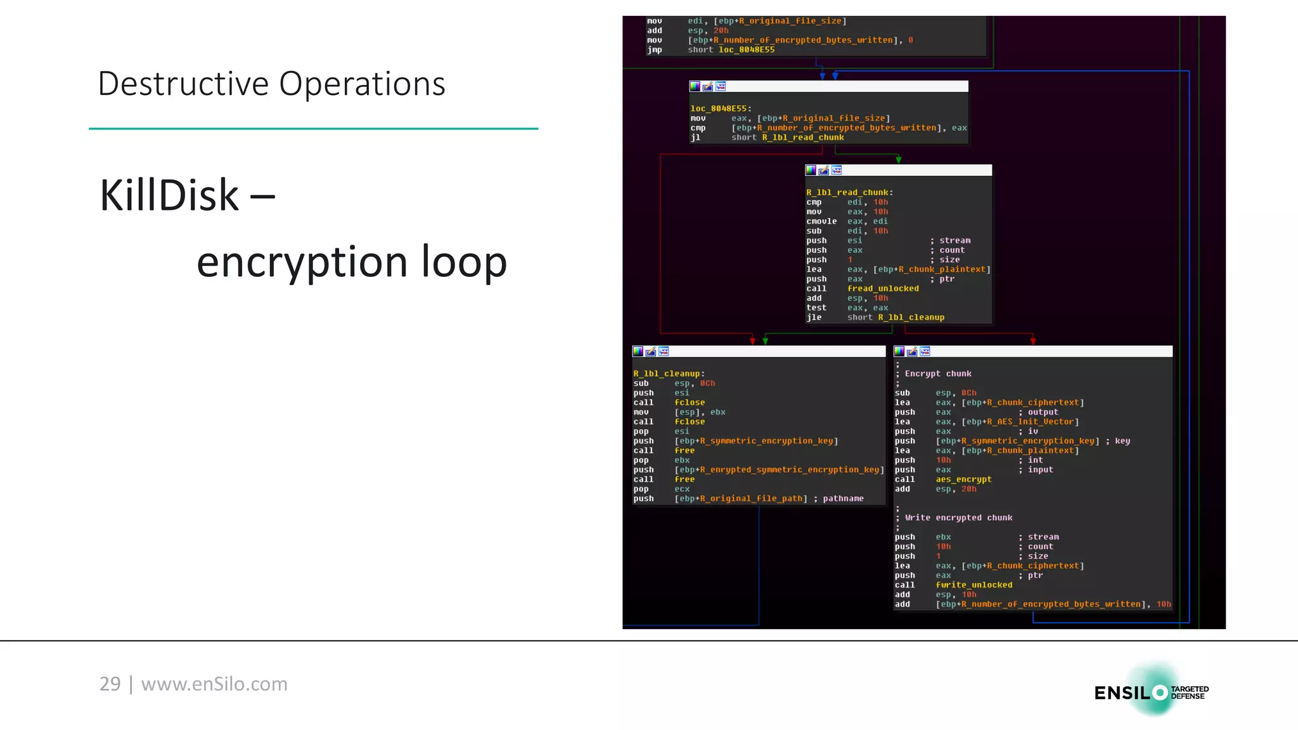Click the 'call fwrite_unlocked' line
The image size is (1298, 730).
954,585
